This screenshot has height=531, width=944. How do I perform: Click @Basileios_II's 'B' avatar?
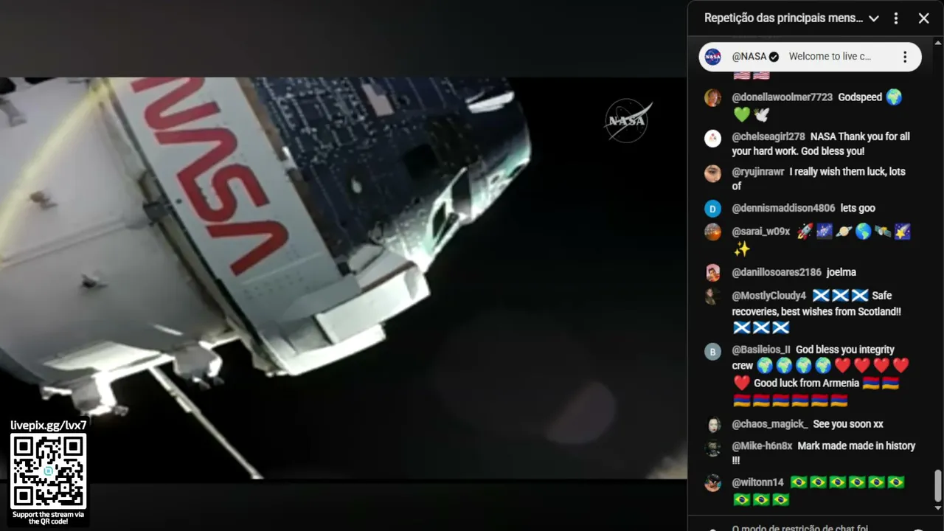712,352
